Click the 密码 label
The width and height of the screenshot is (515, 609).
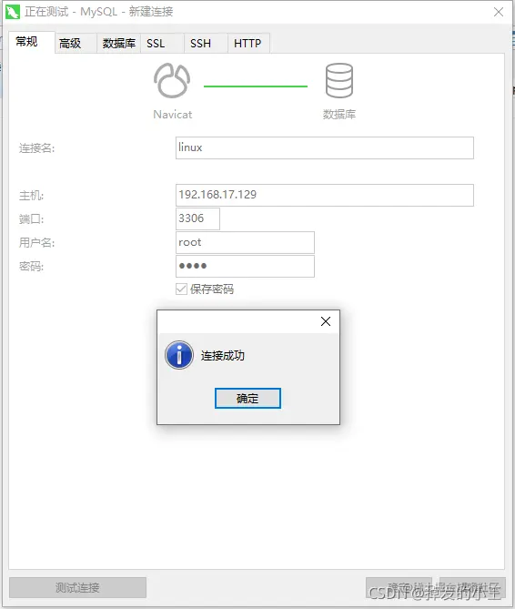(x=32, y=267)
